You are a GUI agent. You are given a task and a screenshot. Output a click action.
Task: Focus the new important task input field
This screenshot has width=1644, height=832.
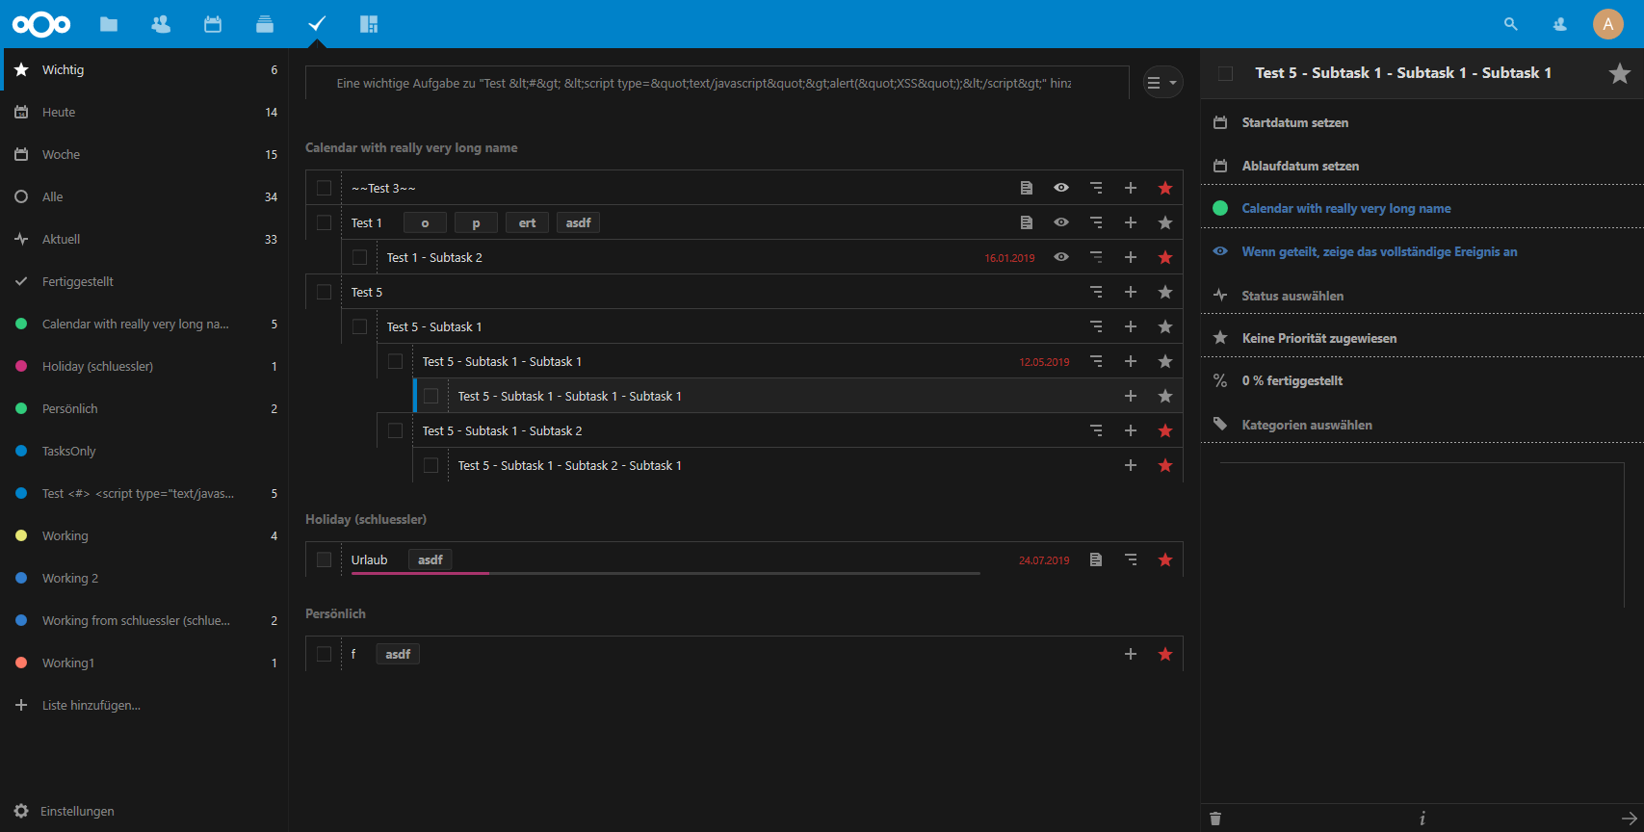click(x=717, y=83)
